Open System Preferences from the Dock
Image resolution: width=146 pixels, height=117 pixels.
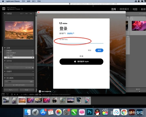click(66, 112)
